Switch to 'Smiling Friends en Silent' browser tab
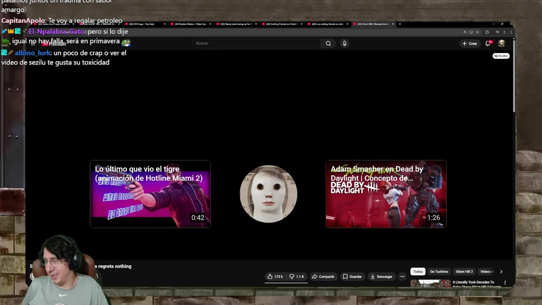This screenshot has width=542, height=305. click(282, 24)
